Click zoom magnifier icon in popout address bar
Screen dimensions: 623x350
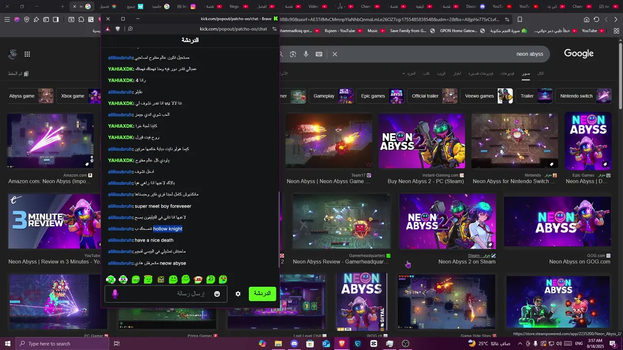pyautogui.click(x=130, y=29)
